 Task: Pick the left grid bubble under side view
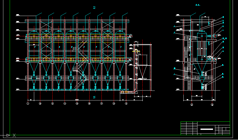[x=192, y=104]
